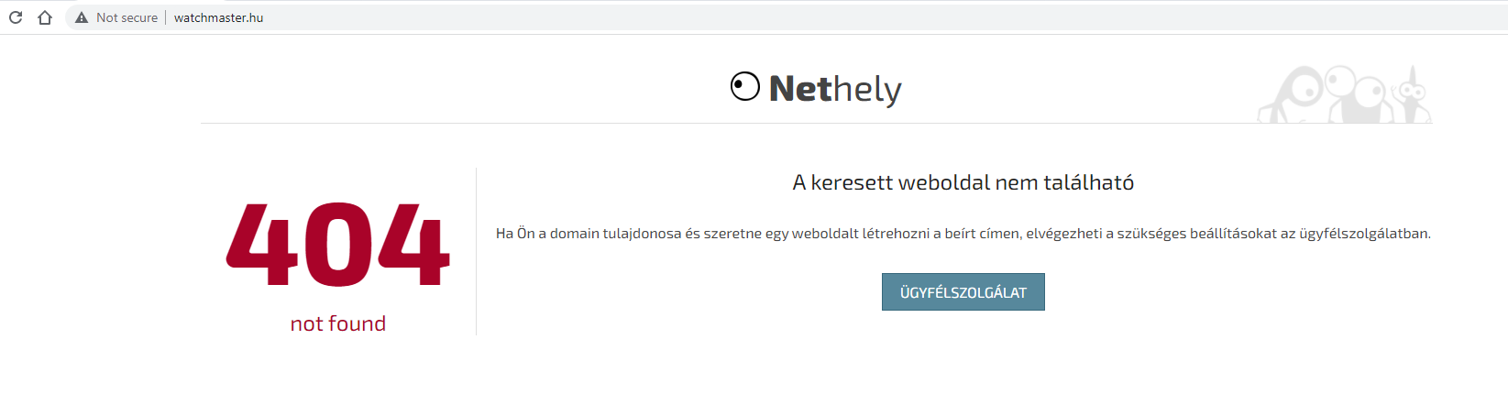Click the "Not secure" site info label
The image size is (1508, 405).
[x=127, y=17]
